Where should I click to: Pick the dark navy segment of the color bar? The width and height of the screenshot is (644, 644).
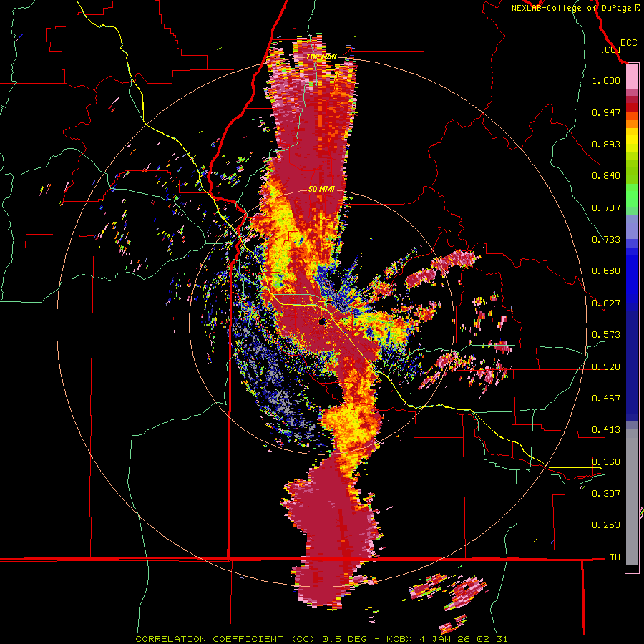coord(632,361)
